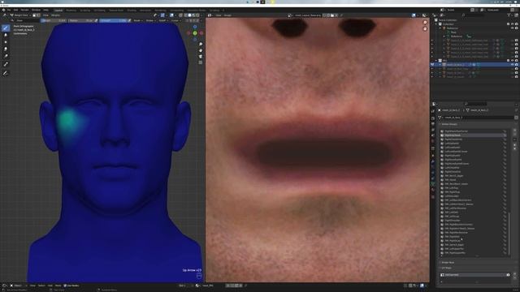Image resolution: width=520 pixels, height=292 pixels.
Task: Click the vertex groups list scrollbar
Action: pos(509,233)
